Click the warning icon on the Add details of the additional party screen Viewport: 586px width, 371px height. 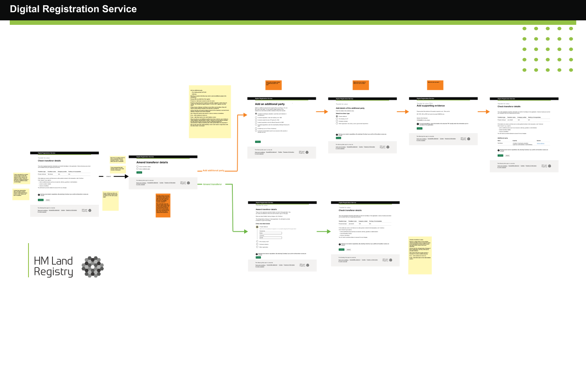pos(337,135)
